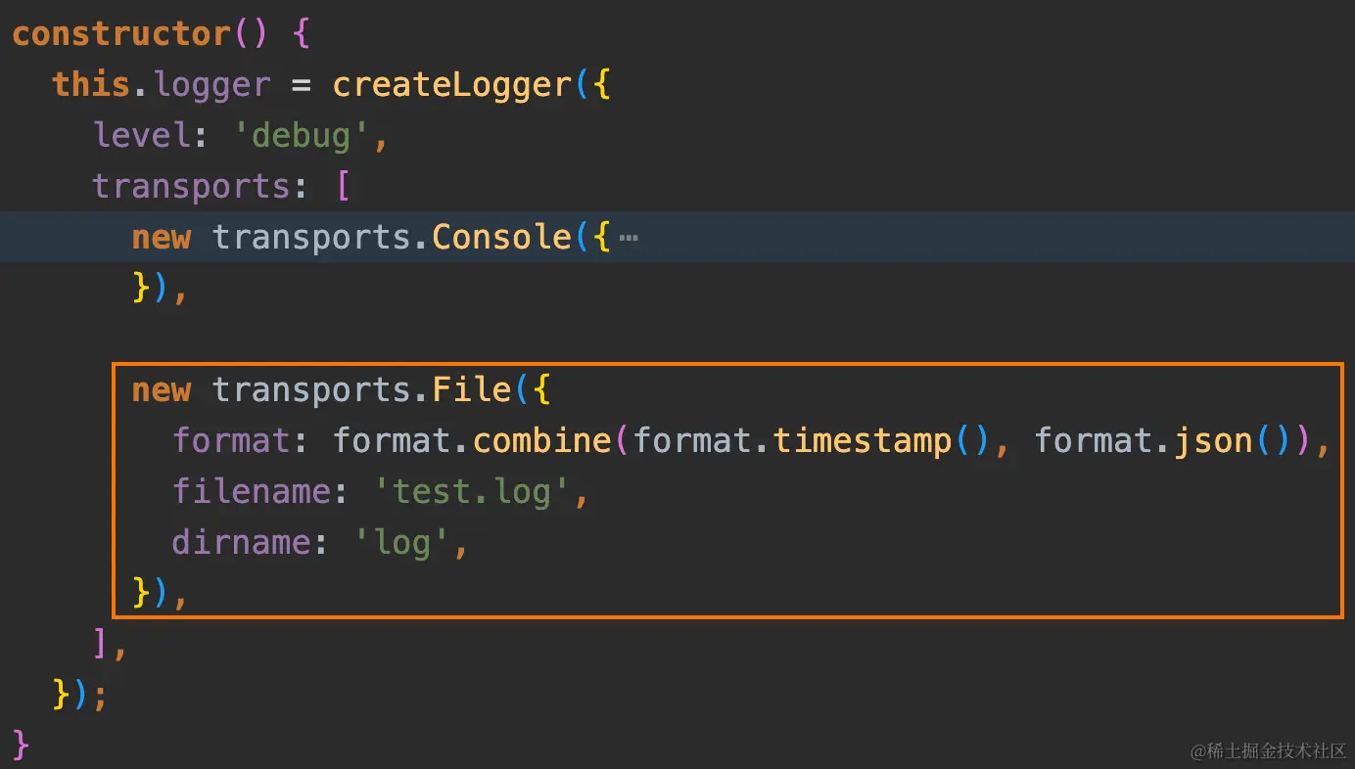Select the 'test.log' string
This screenshot has height=769, width=1355.
(472, 491)
